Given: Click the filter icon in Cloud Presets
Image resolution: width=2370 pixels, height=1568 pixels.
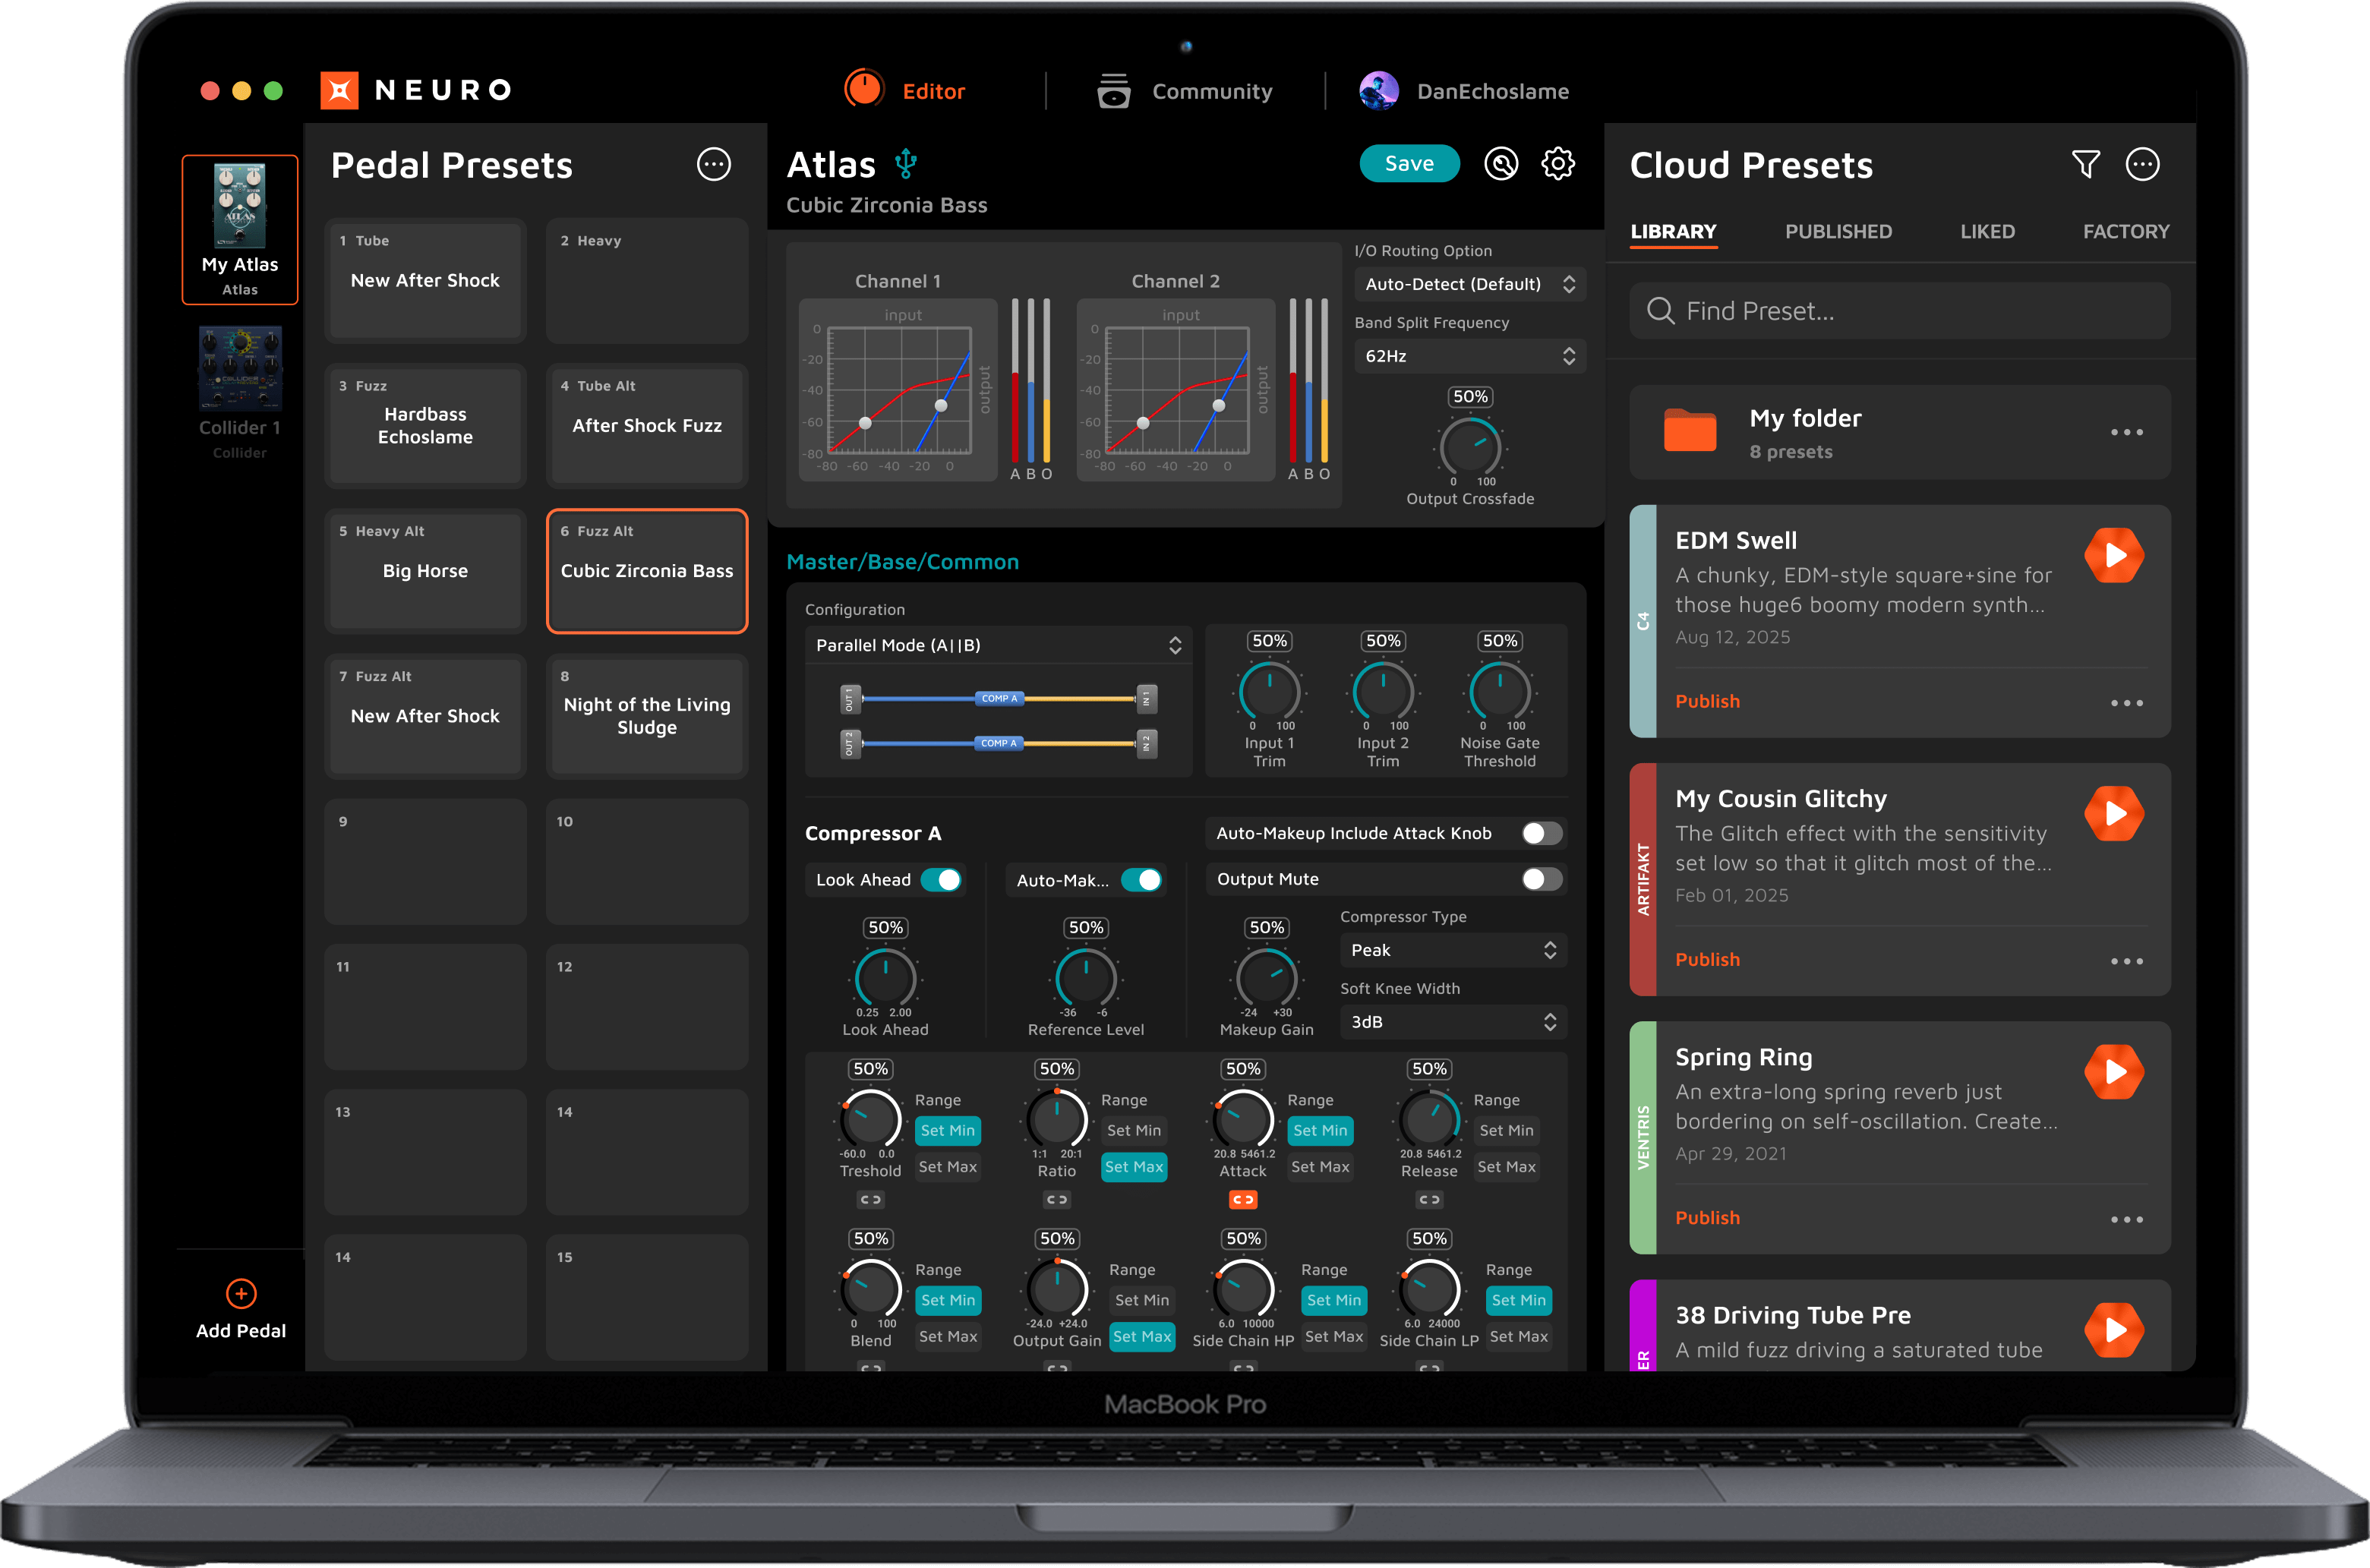Looking at the screenshot, I should pos(2085,164).
